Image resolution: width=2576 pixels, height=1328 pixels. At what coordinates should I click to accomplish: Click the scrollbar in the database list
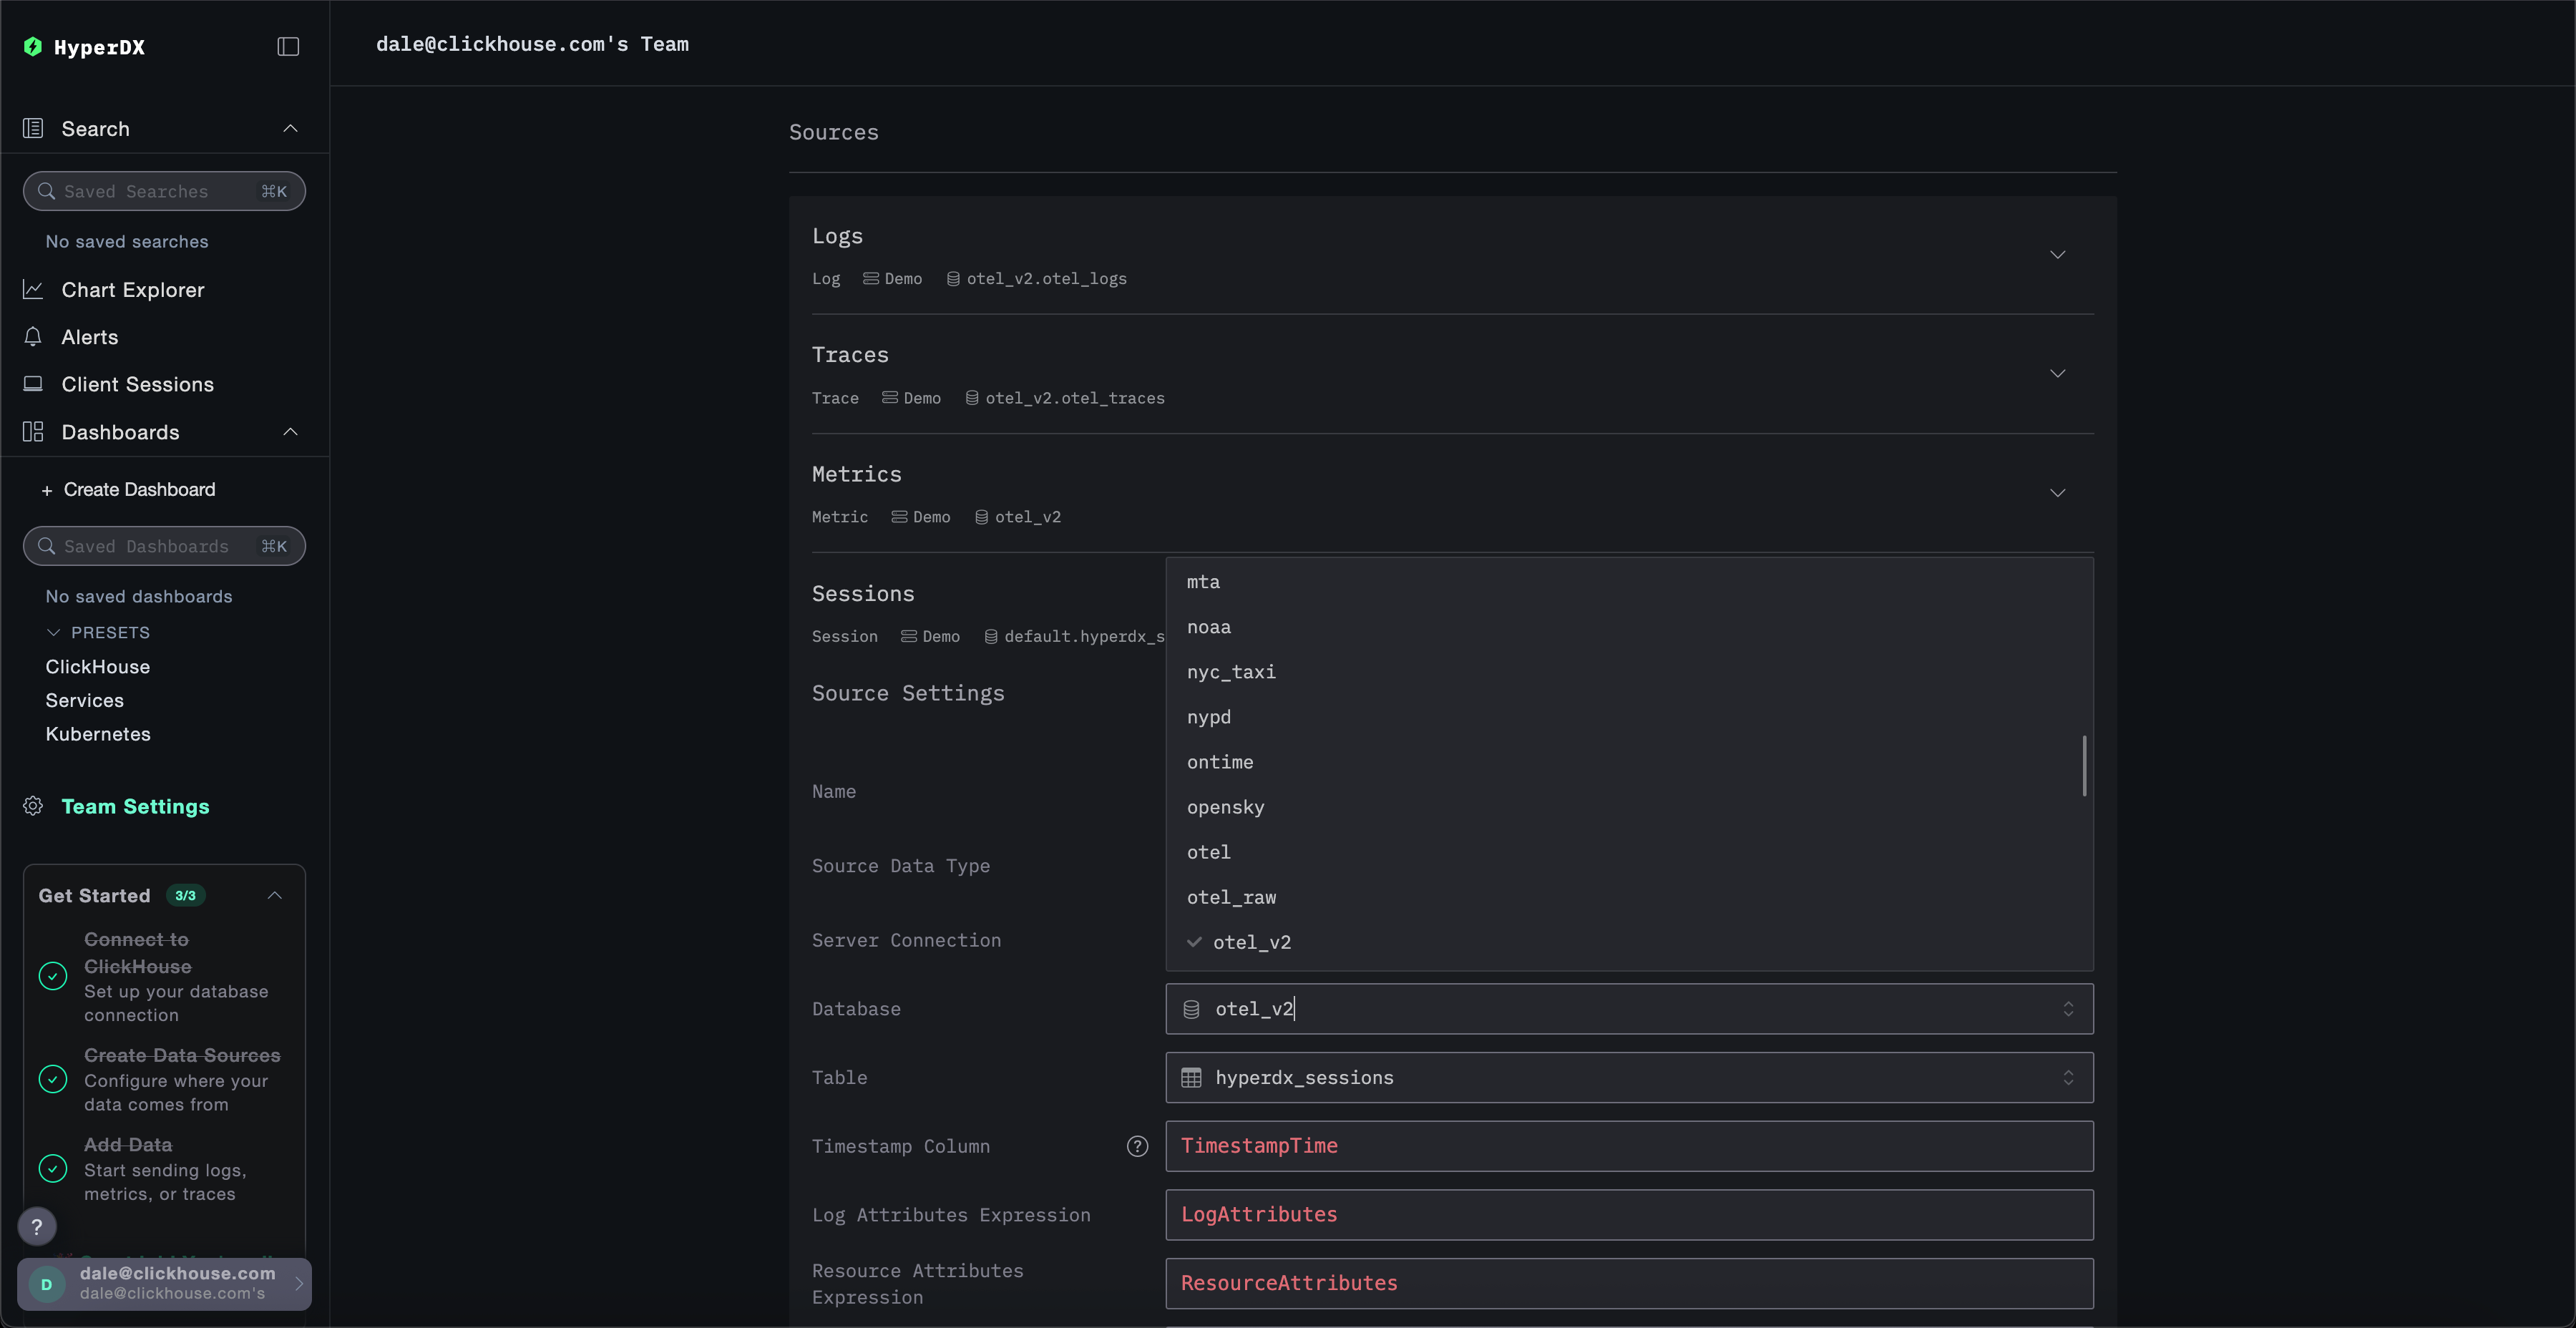(x=2084, y=765)
